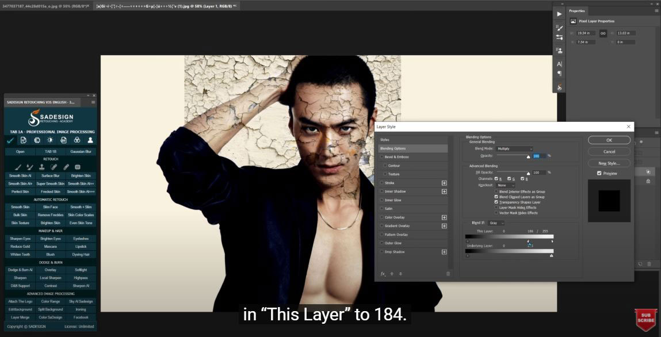Open the Actions panel play icon
The height and width of the screenshot is (337, 661).
point(559,14)
